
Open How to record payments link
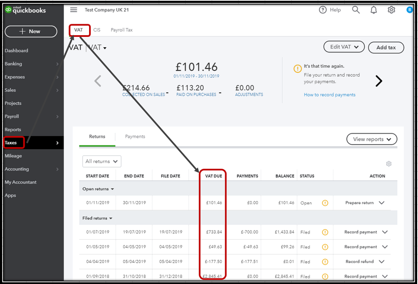[x=329, y=95]
